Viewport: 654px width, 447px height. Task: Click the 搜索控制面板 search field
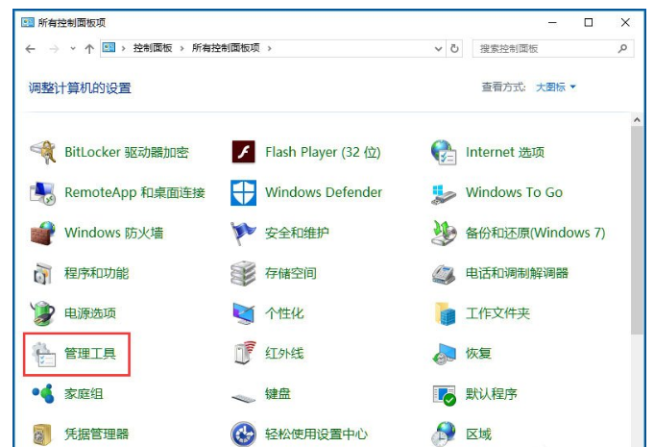coord(553,48)
